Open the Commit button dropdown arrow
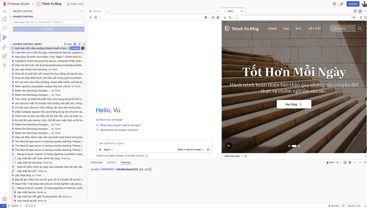This screenshot has width=367, height=208. click(82, 29)
